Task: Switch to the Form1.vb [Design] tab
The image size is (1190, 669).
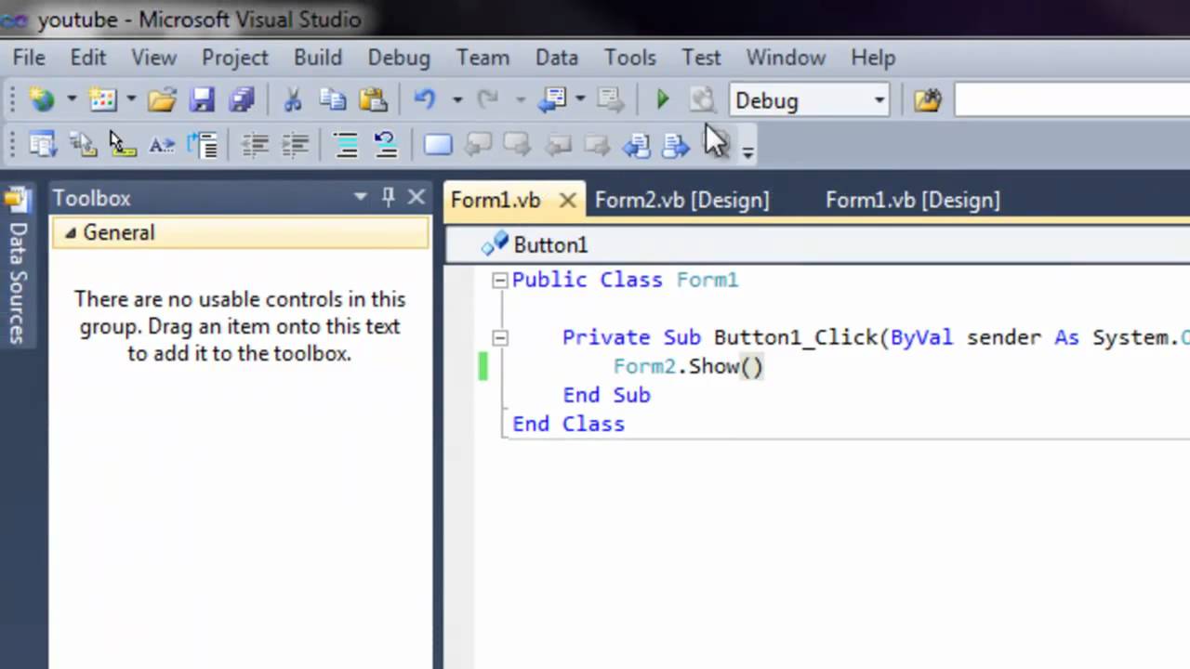Action: (x=913, y=200)
